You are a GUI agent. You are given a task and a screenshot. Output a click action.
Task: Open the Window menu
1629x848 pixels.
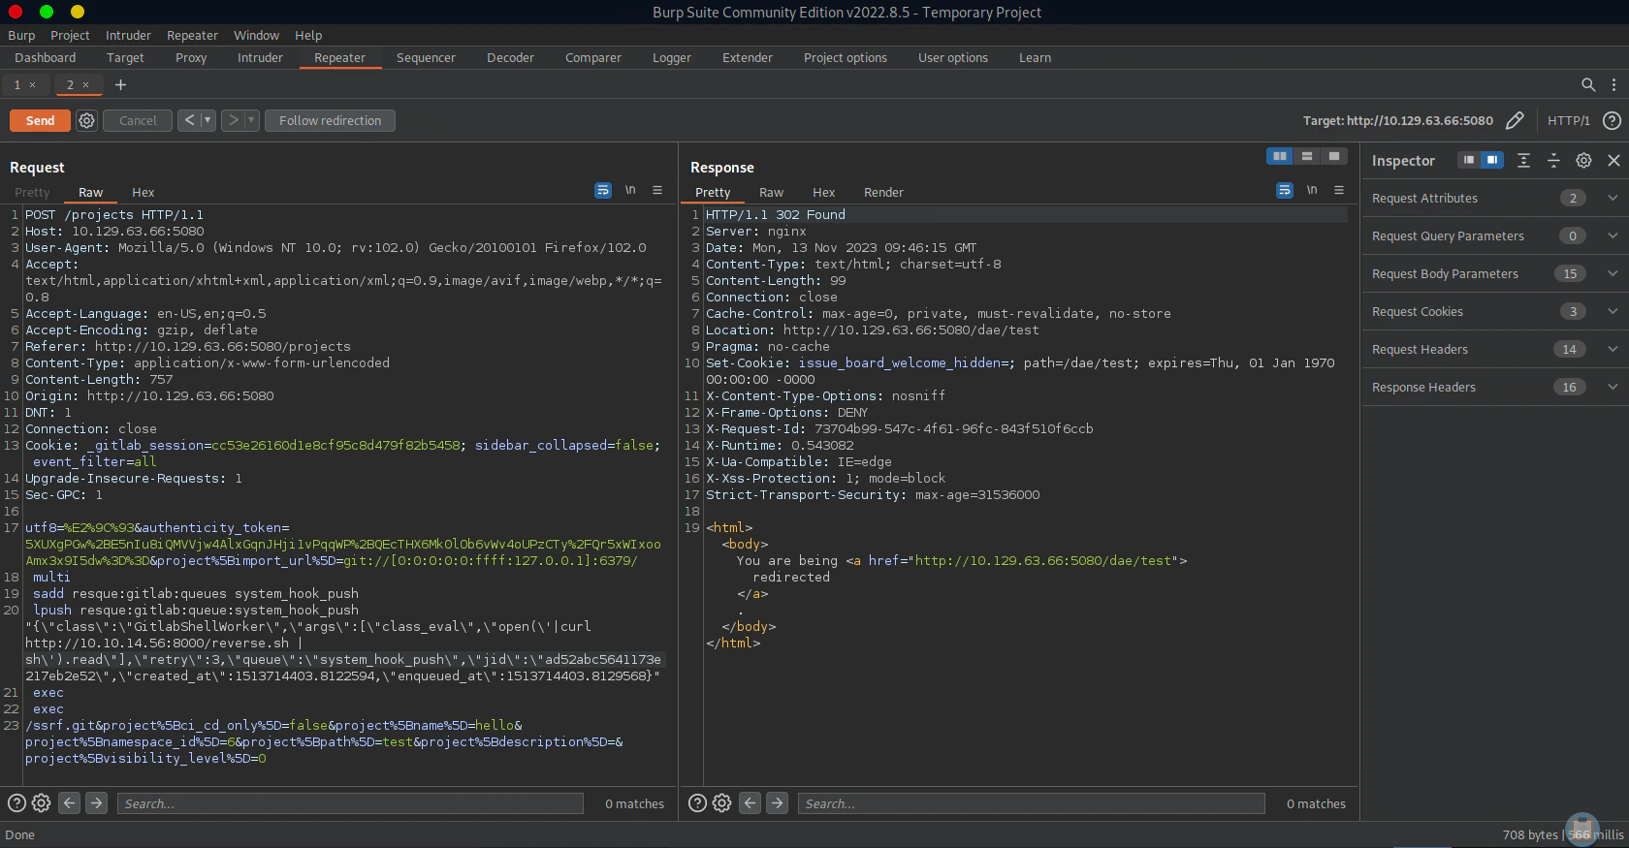256,35
